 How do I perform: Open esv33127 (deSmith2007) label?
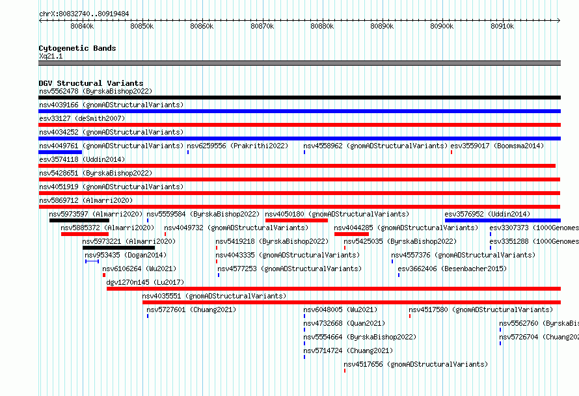82,118
